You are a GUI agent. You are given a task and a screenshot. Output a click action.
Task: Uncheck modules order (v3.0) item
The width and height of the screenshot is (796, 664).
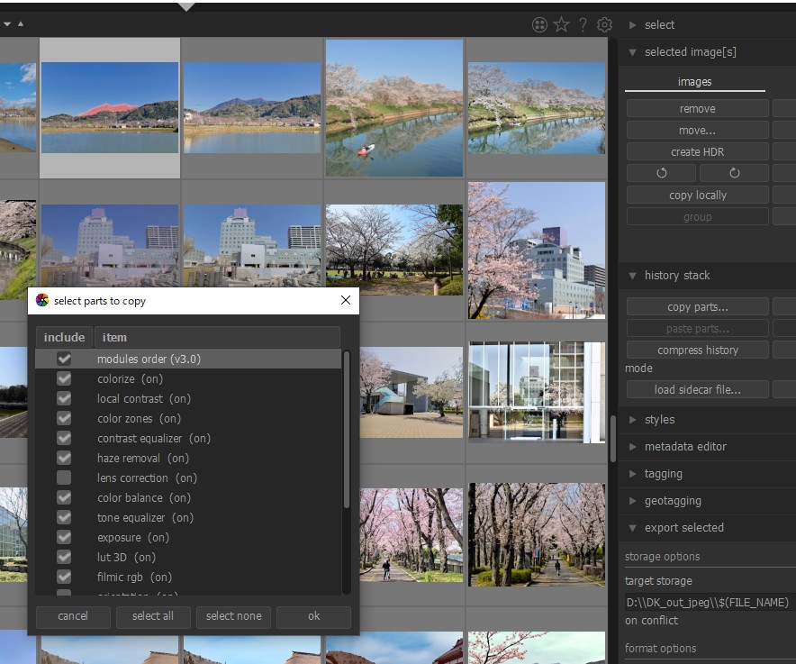(x=64, y=359)
